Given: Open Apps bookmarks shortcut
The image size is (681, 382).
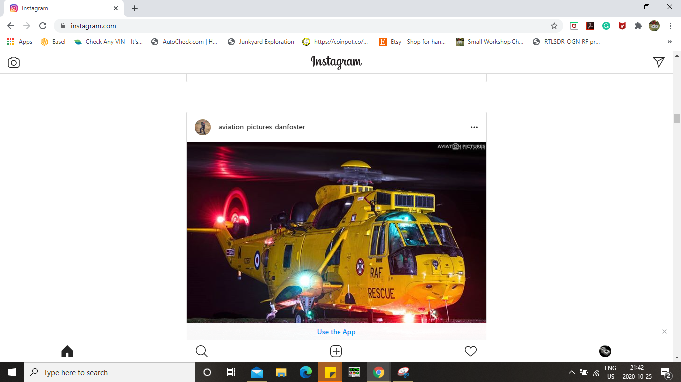Looking at the screenshot, I should tap(20, 42).
